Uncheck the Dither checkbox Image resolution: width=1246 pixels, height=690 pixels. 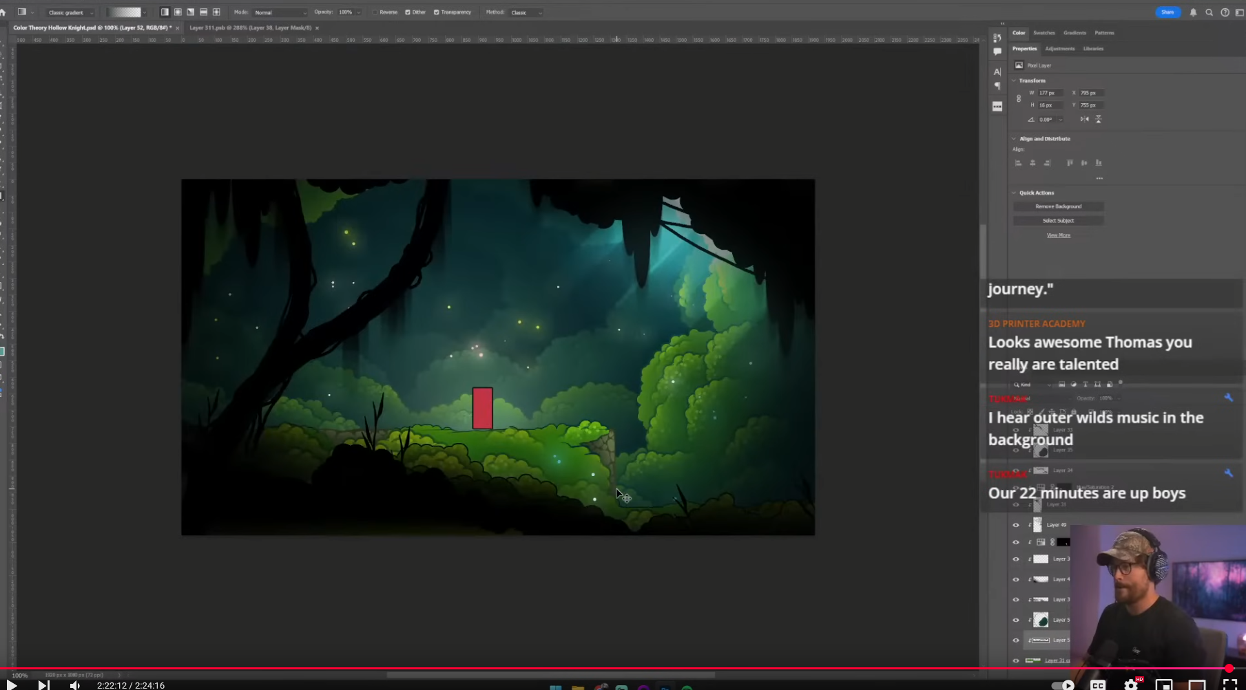(408, 12)
